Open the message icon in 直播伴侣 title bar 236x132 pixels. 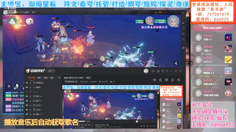(x=153, y=71)
